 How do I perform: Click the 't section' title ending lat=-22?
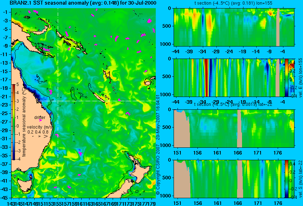[233, 104]
